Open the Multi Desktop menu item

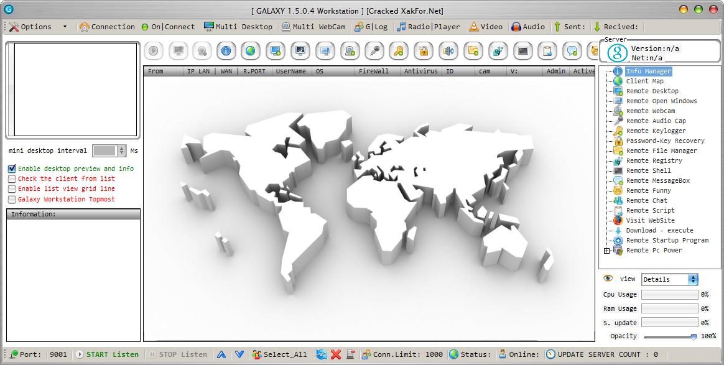[x=238, y=27]
